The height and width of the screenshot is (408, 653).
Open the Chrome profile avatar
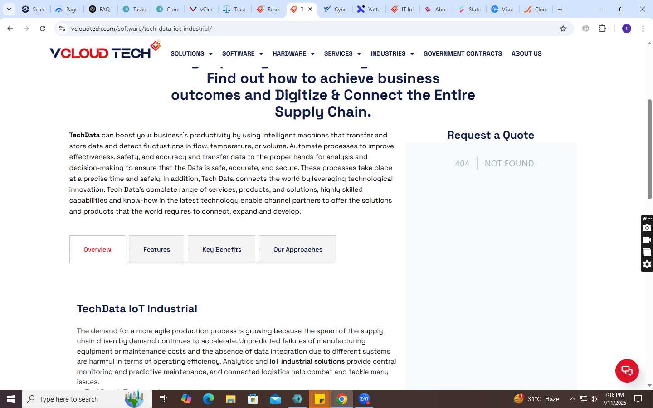click(627, 29)
